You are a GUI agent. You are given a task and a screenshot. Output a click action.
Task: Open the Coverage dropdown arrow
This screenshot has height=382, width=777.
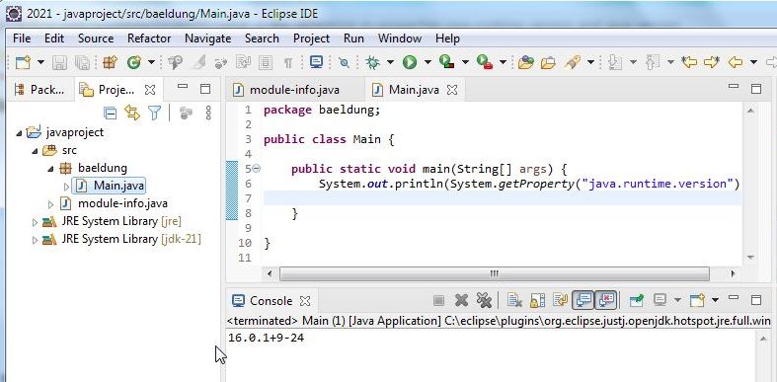pos(465,62)
